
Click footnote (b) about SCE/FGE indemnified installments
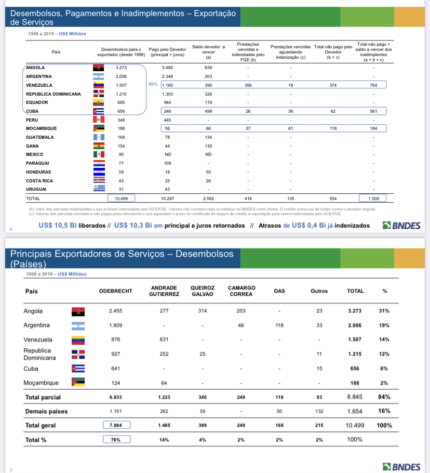pyautogui.click(x=202, y=209)
